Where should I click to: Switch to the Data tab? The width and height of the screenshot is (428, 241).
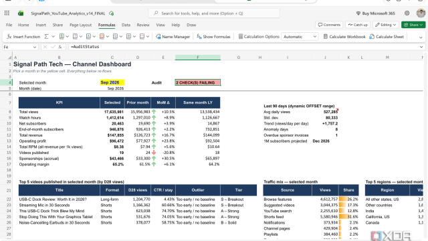(x=126, y=25)
